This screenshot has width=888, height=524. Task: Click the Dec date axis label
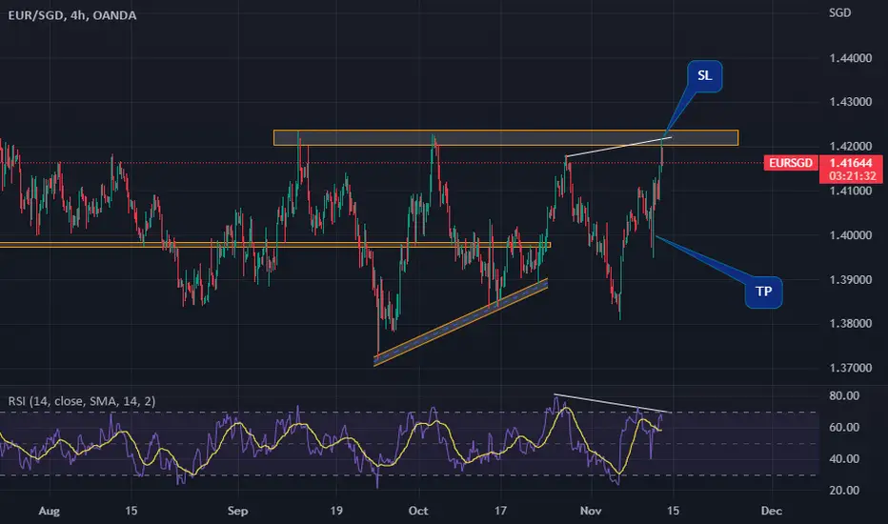tap(772, 511)
